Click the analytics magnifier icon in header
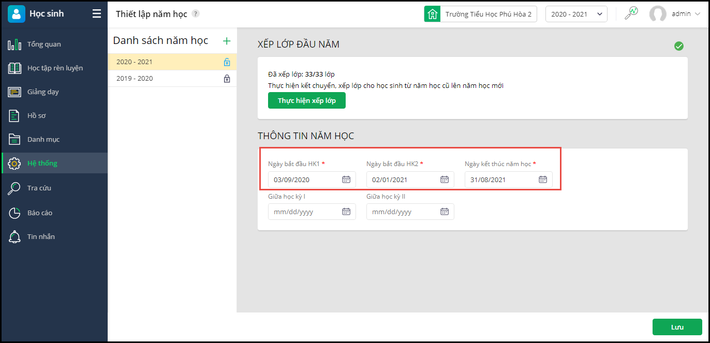710x343 pixels. click(631, 13)
